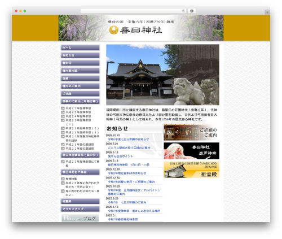Open a new tab with plus button
Image resolution: width=282 pixels, height=239 pixels.
coord(267,12)
